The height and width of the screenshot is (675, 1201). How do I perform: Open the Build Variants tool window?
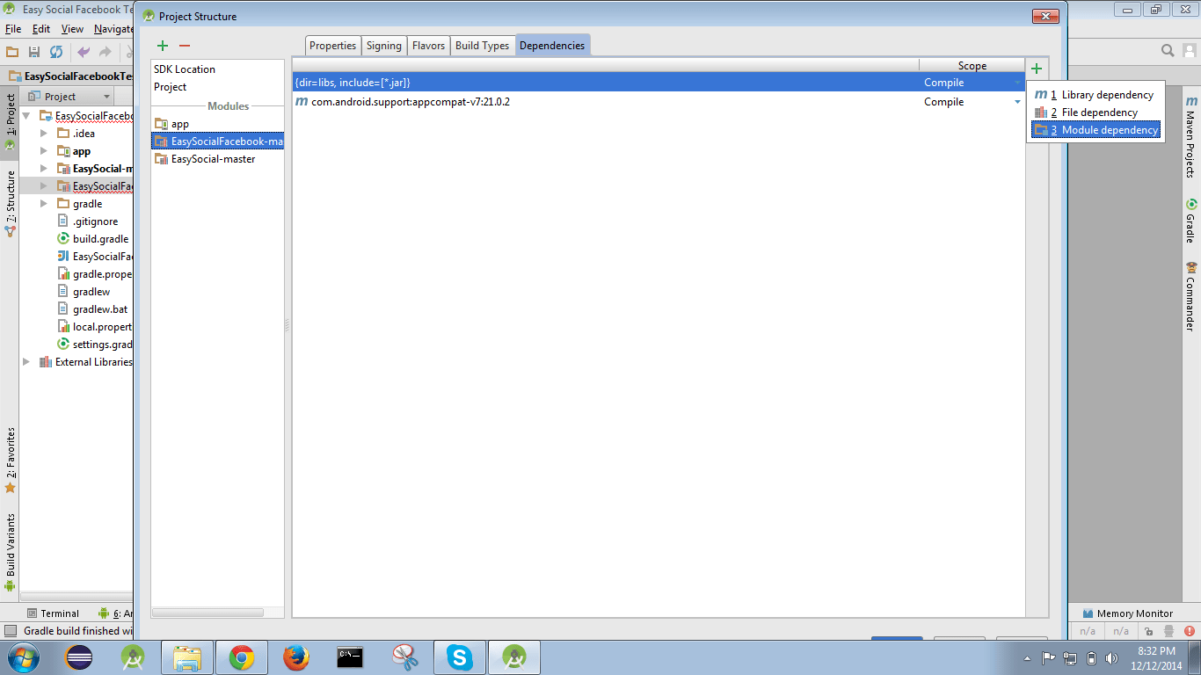coord(10,552)
